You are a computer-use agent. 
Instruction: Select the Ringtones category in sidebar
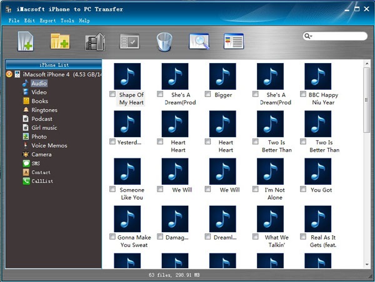click(x=44, y=110)
